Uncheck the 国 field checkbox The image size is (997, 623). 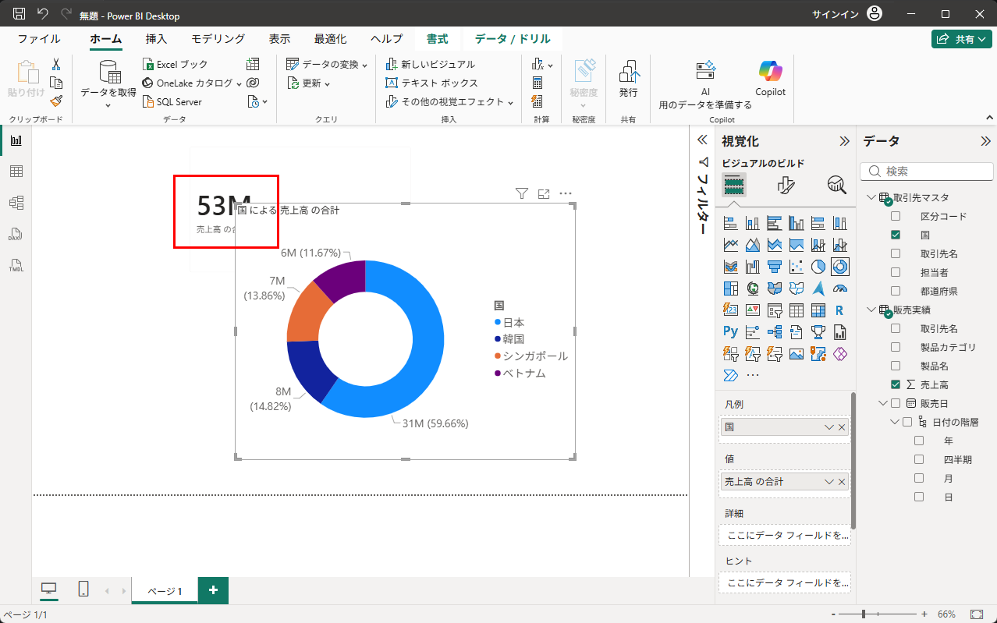896,235
